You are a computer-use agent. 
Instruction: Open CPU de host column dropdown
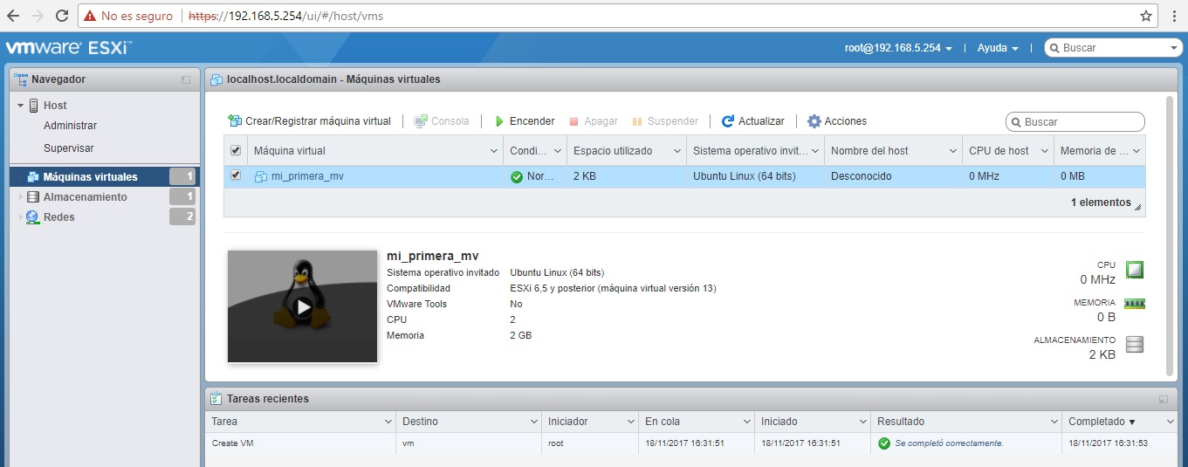[x=1045, y=151]
